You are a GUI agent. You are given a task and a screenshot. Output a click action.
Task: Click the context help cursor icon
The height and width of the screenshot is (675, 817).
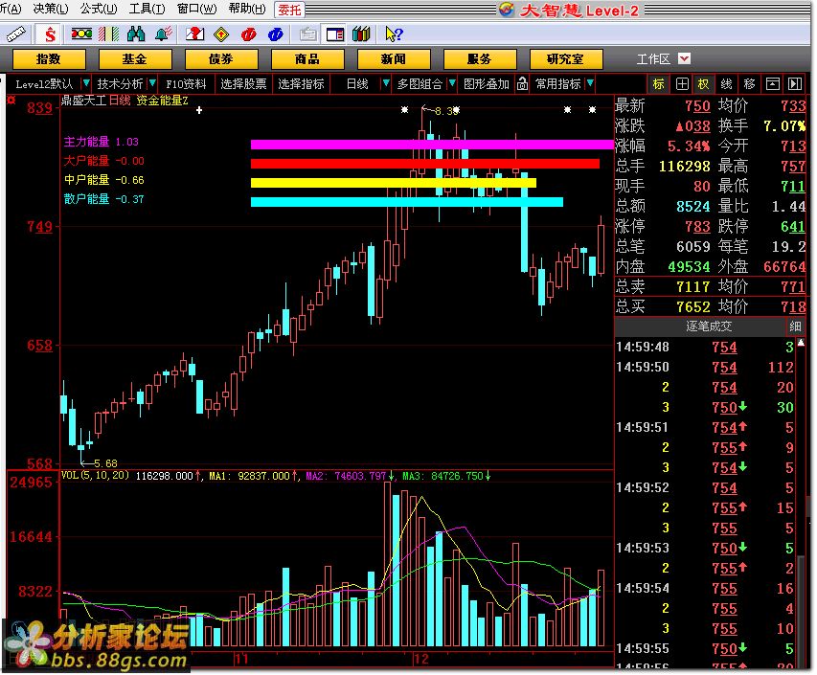coord(394,34)
